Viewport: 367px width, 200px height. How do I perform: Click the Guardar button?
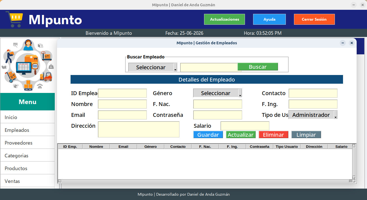208,135
